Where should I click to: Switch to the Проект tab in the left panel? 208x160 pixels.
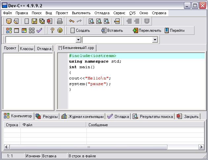point(10,48)
